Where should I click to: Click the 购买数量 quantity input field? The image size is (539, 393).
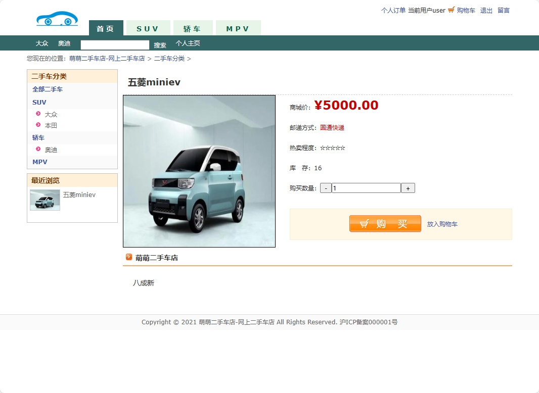click(x=366, y=188)
